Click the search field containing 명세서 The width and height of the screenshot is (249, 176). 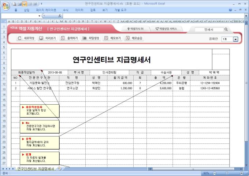tap(209, 30)
